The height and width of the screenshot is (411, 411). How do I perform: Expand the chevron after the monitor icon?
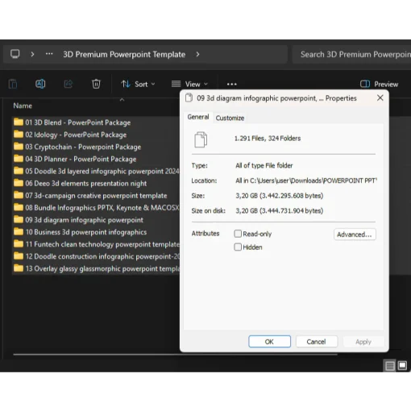coord(32,54)
